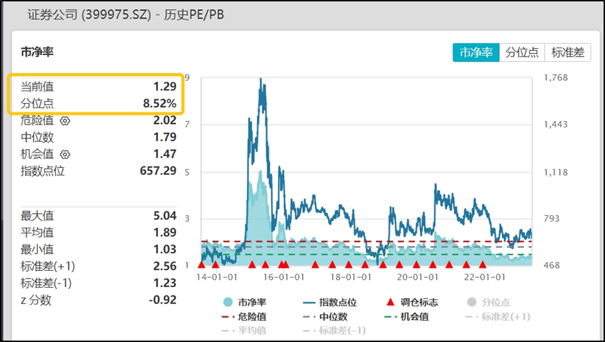Select 分位点 figure 8.52%

coord(159,104)
